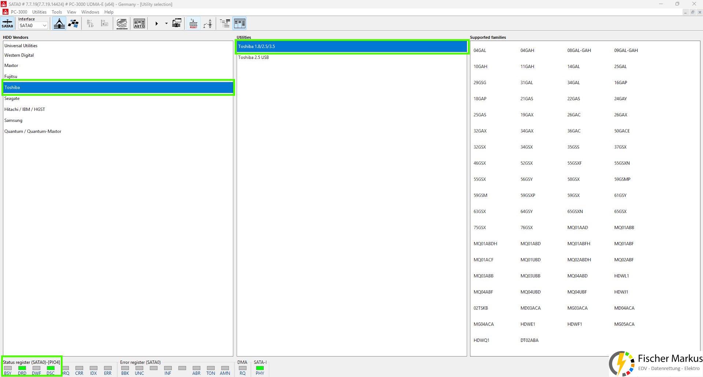Click the three-column layout view icon

(240, 23)
